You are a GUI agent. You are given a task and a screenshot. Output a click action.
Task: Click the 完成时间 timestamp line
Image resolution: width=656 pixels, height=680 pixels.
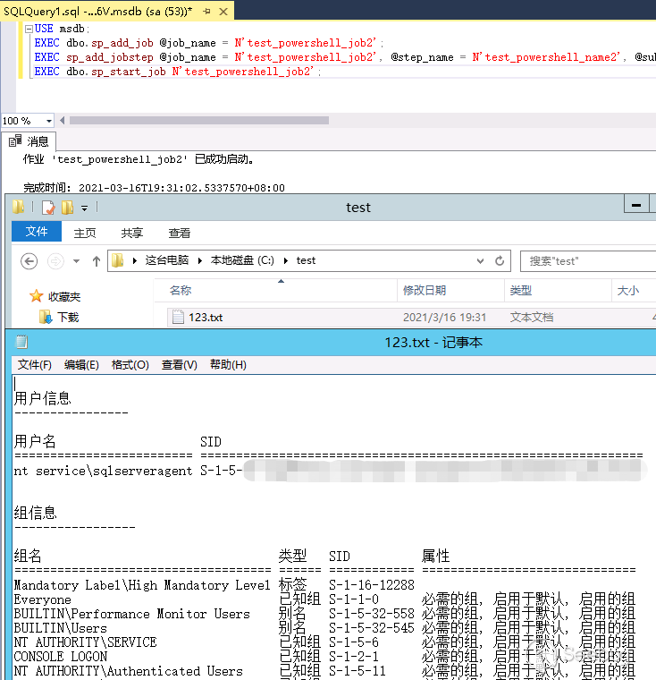(154, 188)
